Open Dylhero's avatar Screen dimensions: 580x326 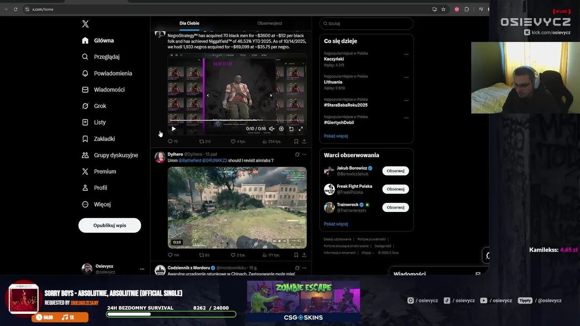point(160,157)
